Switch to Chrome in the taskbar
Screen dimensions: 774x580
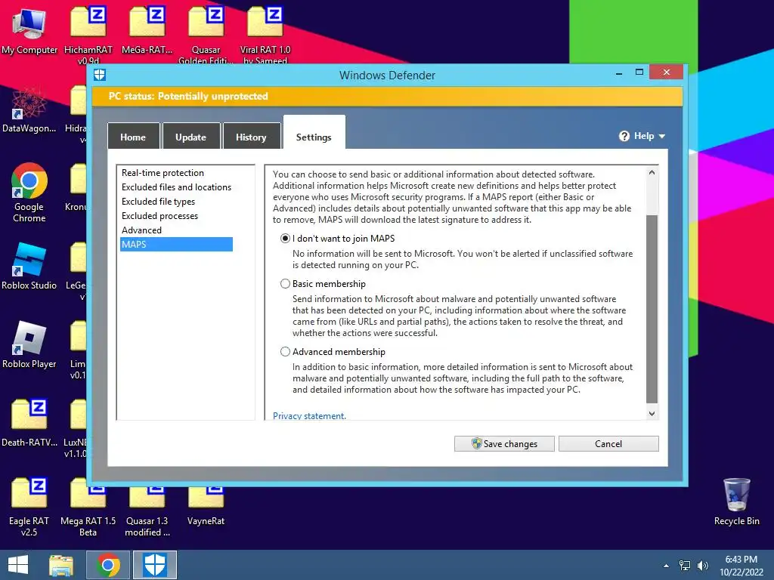108,565
